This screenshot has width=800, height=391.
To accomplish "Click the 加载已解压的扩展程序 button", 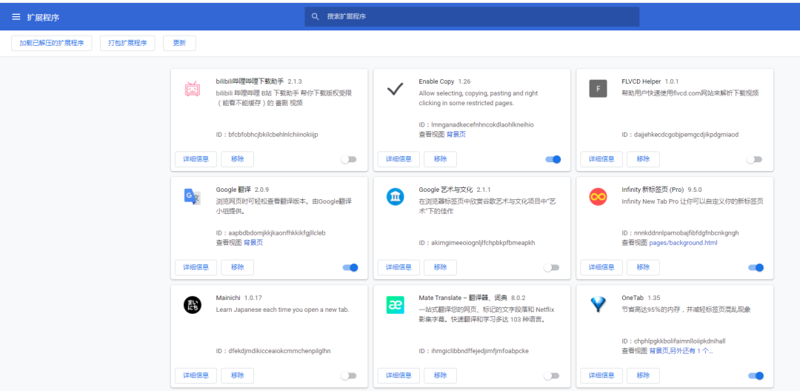I will 52,44.
